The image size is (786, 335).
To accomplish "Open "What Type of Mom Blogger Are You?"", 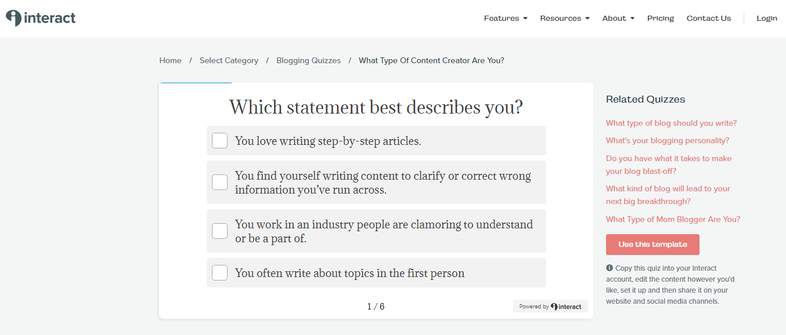I will pyautogui.click(x=673, y=219).
